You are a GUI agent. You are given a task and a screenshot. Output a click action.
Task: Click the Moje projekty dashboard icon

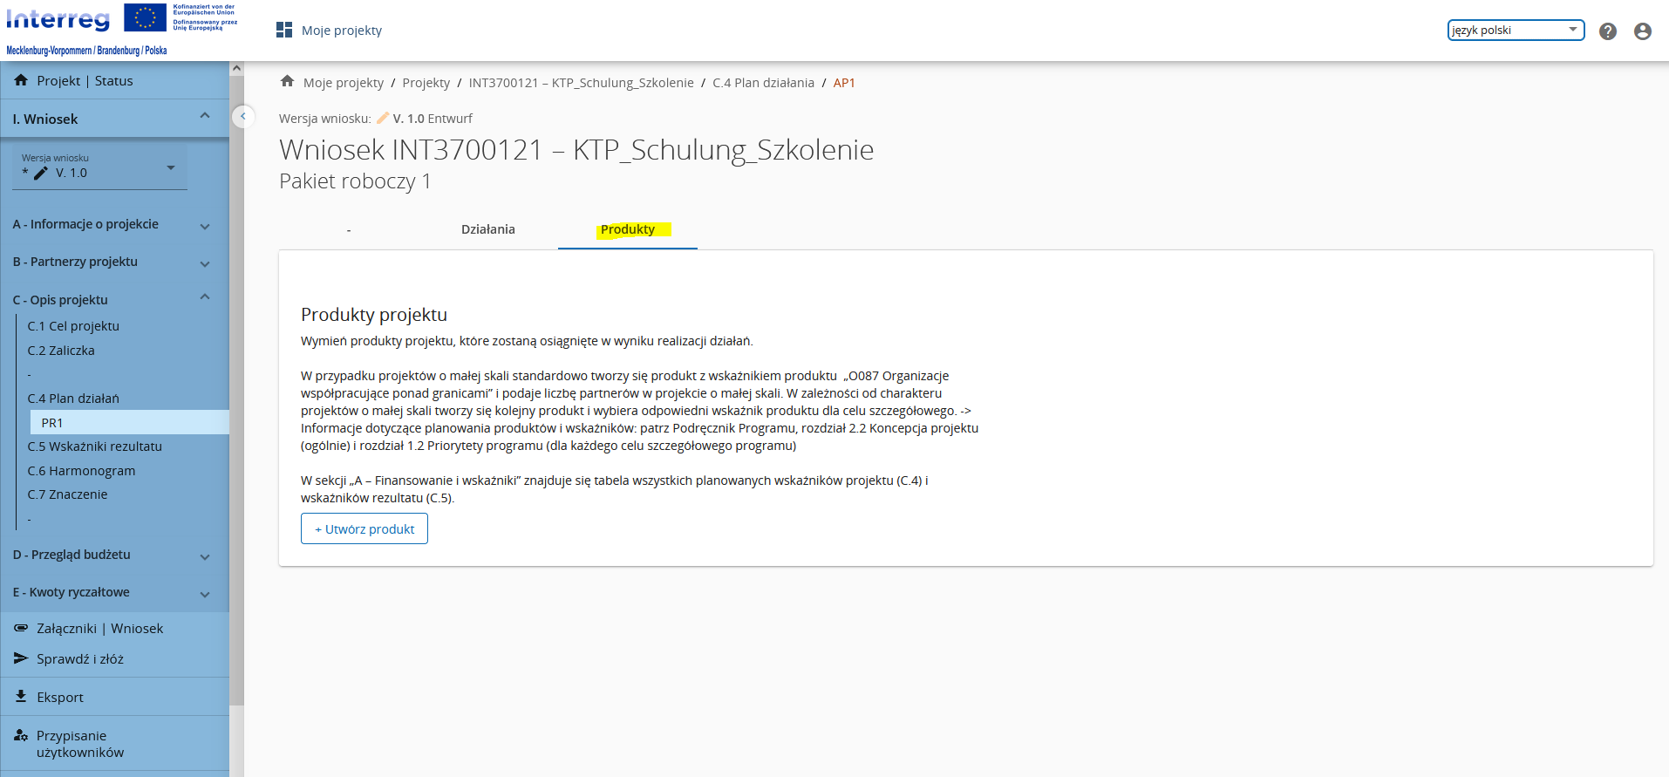coord(284,31)
